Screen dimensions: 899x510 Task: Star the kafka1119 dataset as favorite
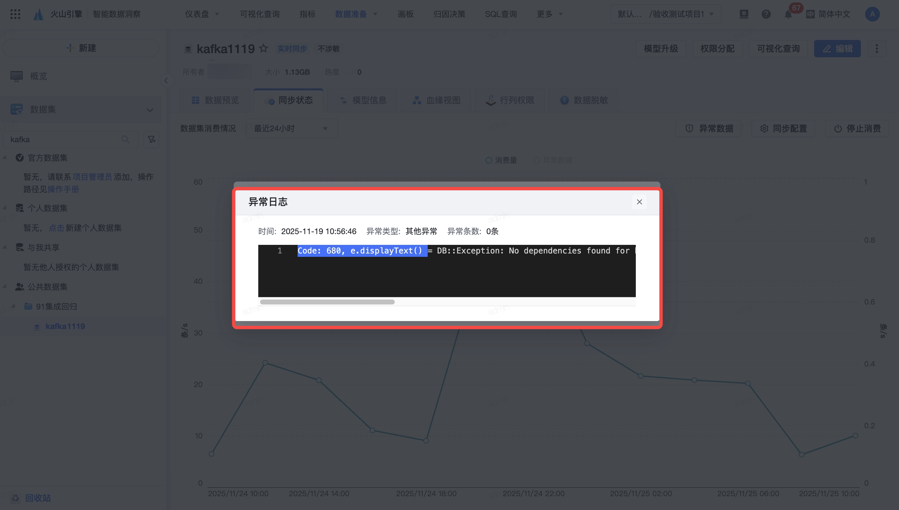click(x=263, y=48)
